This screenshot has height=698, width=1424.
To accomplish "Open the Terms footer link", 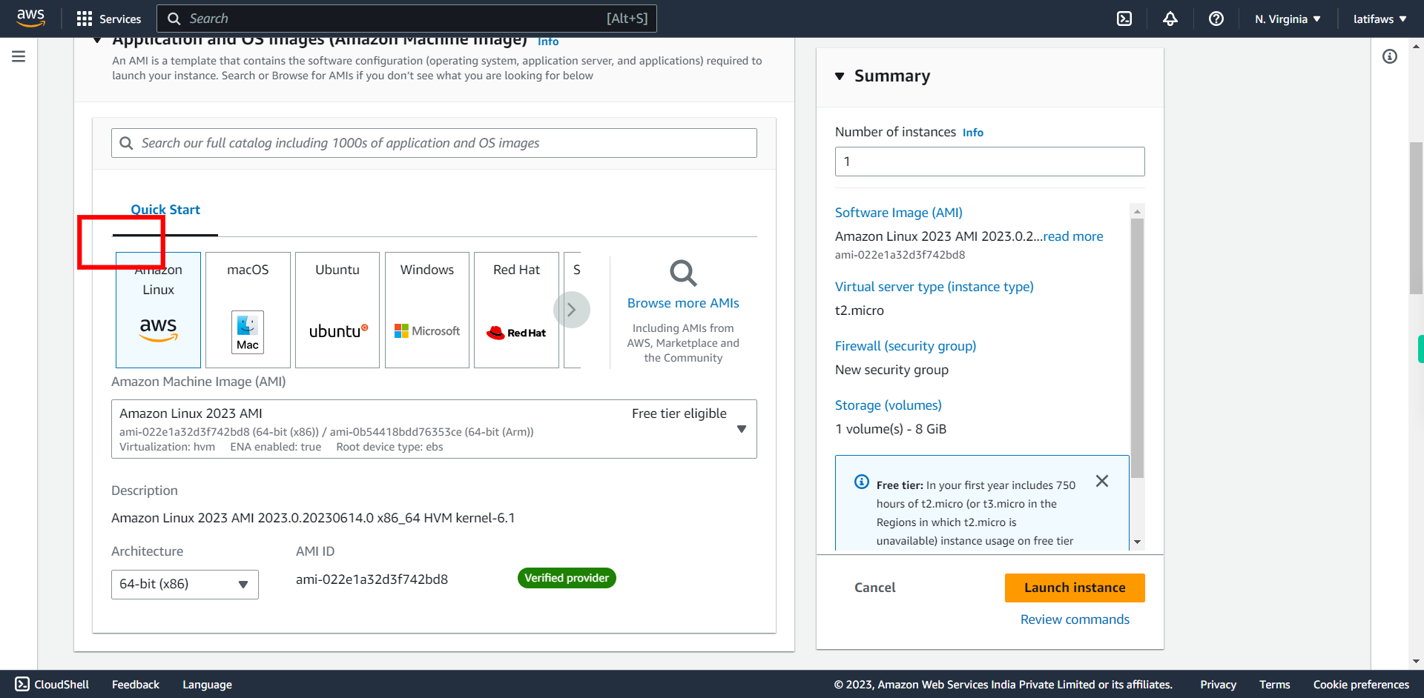I will [1274, 685].
